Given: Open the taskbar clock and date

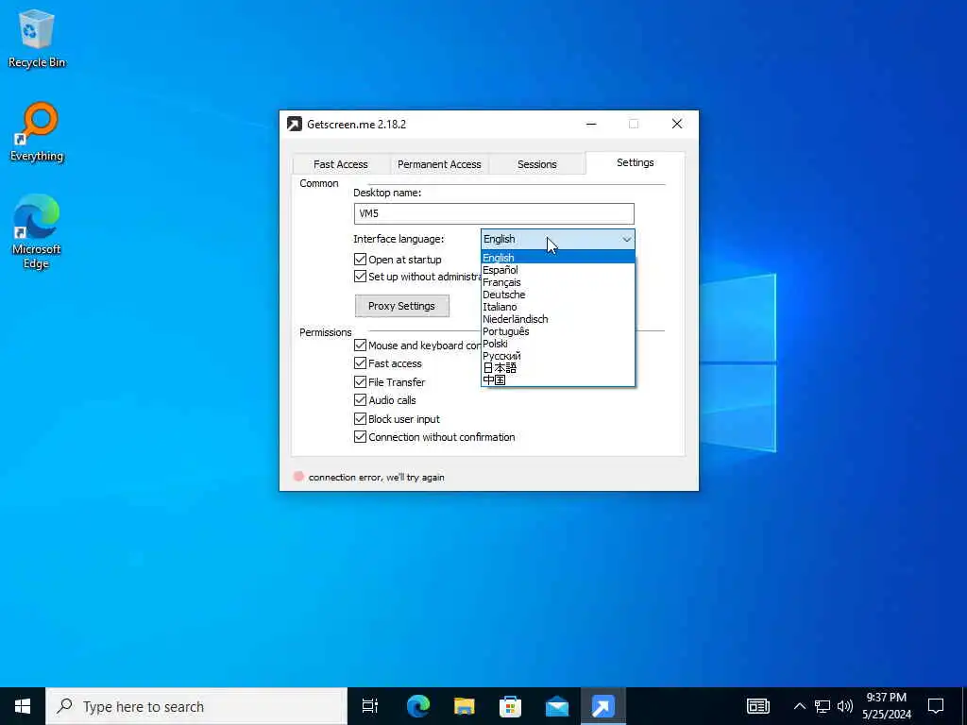Looking at the screenshot, I should (x=886, y=706).
